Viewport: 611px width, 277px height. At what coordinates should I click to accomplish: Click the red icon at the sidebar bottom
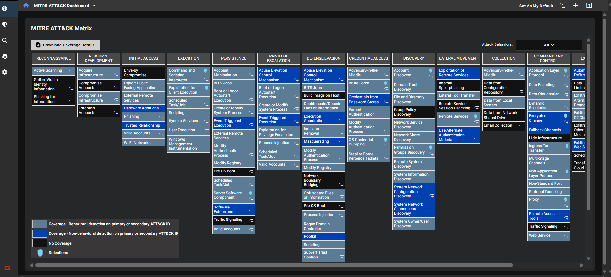(x=7, y=268)
